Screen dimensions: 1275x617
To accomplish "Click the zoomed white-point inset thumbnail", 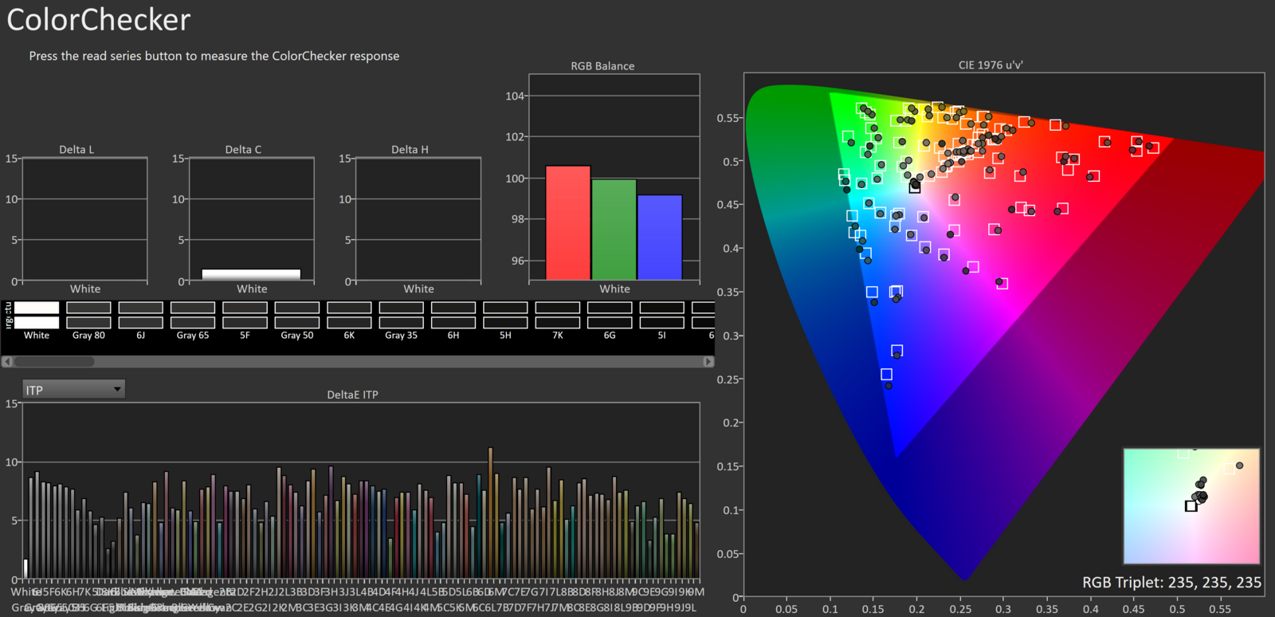I will point(1191,506).
